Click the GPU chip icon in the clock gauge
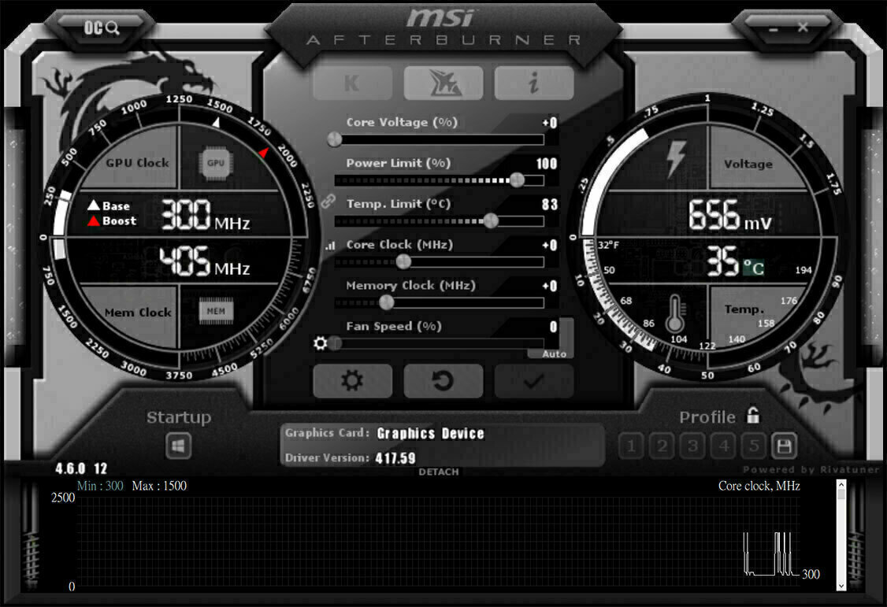887x607 pixels. (216, 163)
